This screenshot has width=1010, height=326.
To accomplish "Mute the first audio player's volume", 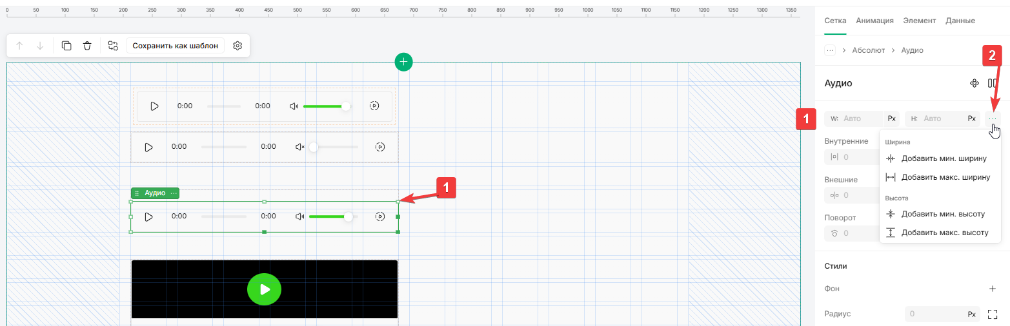I will pyautogui.click(x=294, y=106).
